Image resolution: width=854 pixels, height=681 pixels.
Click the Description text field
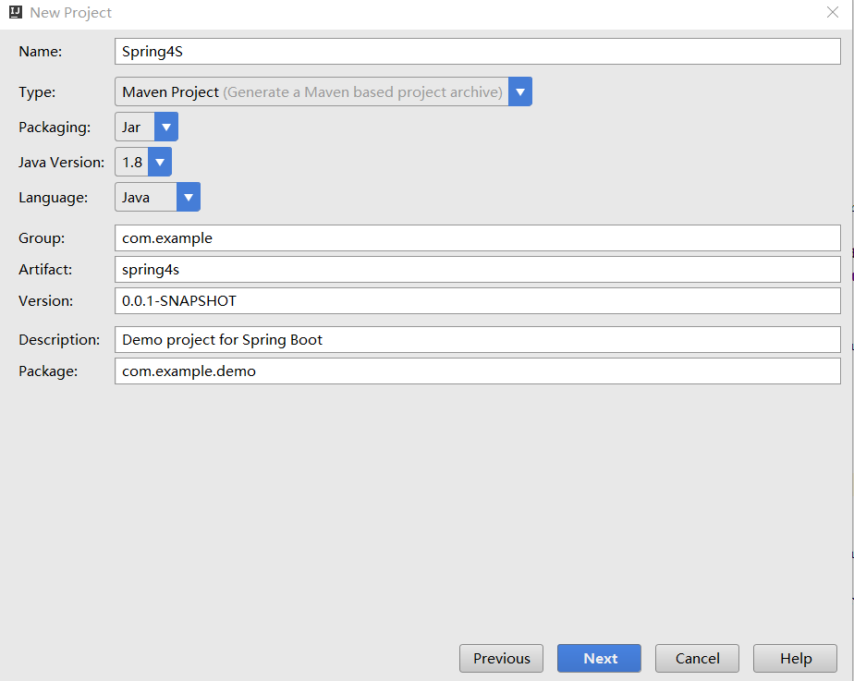pyautogui.click(x=478, y=340)
